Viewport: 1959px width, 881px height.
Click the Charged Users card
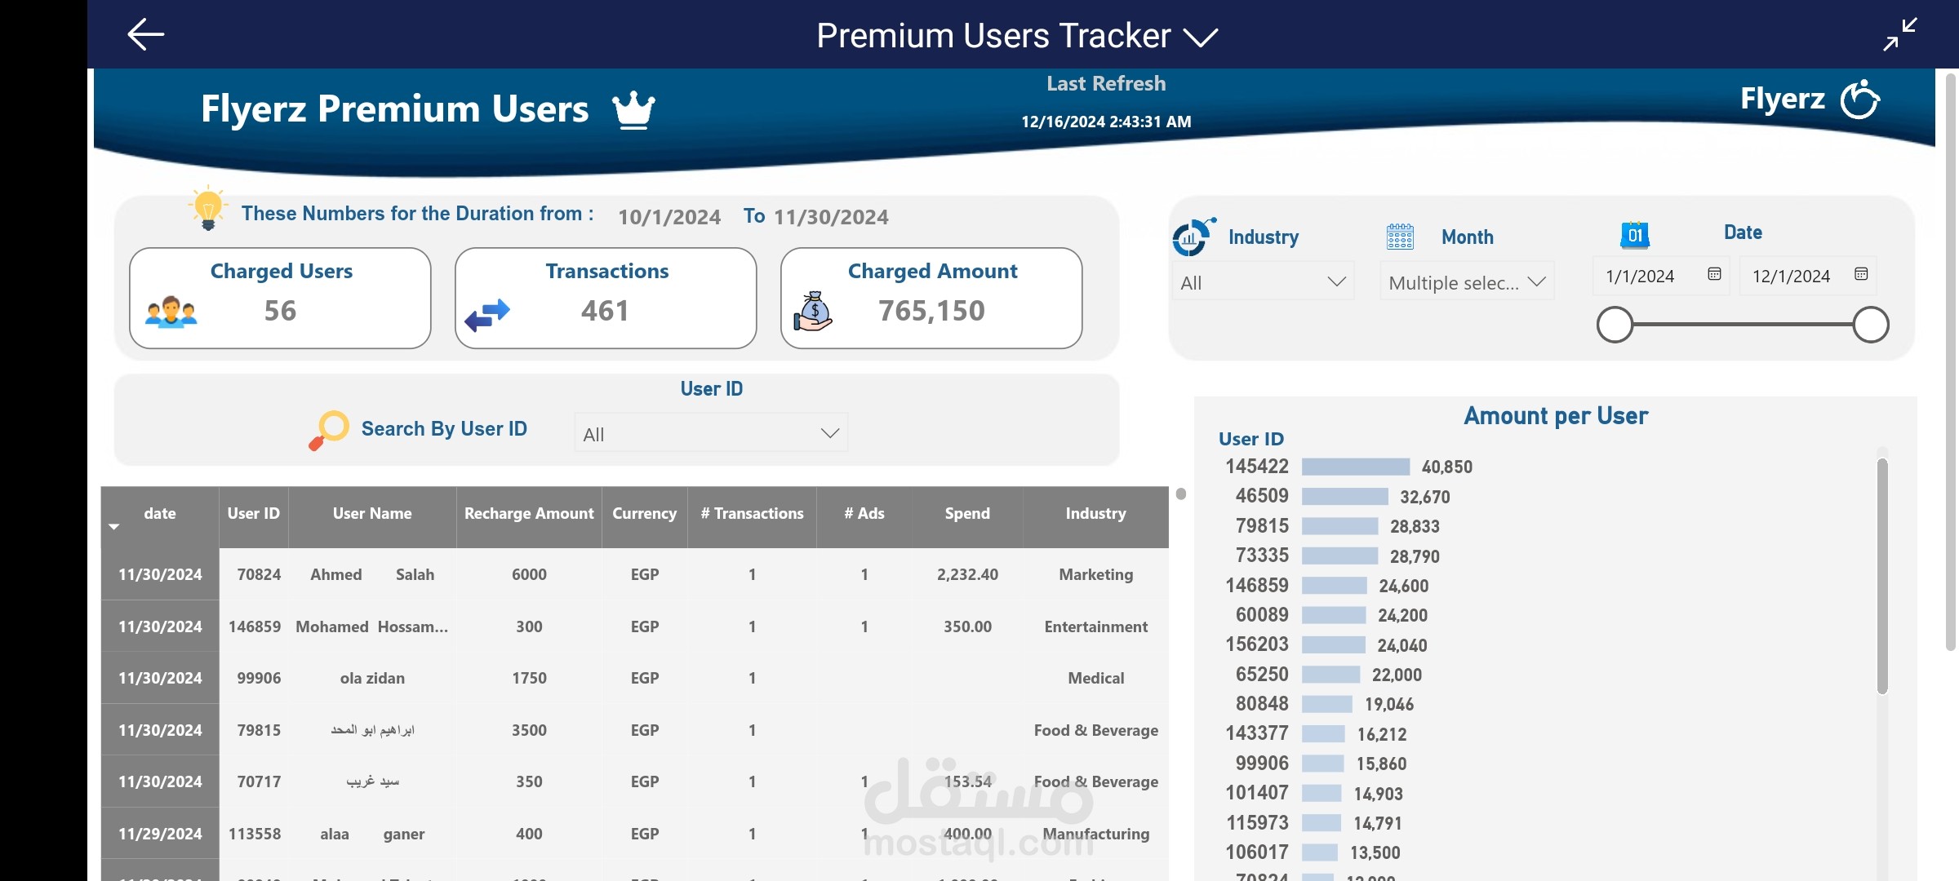click(x=280, y=299)
